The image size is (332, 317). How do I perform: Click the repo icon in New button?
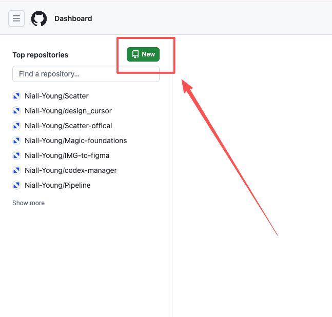[x=135, y=54]
